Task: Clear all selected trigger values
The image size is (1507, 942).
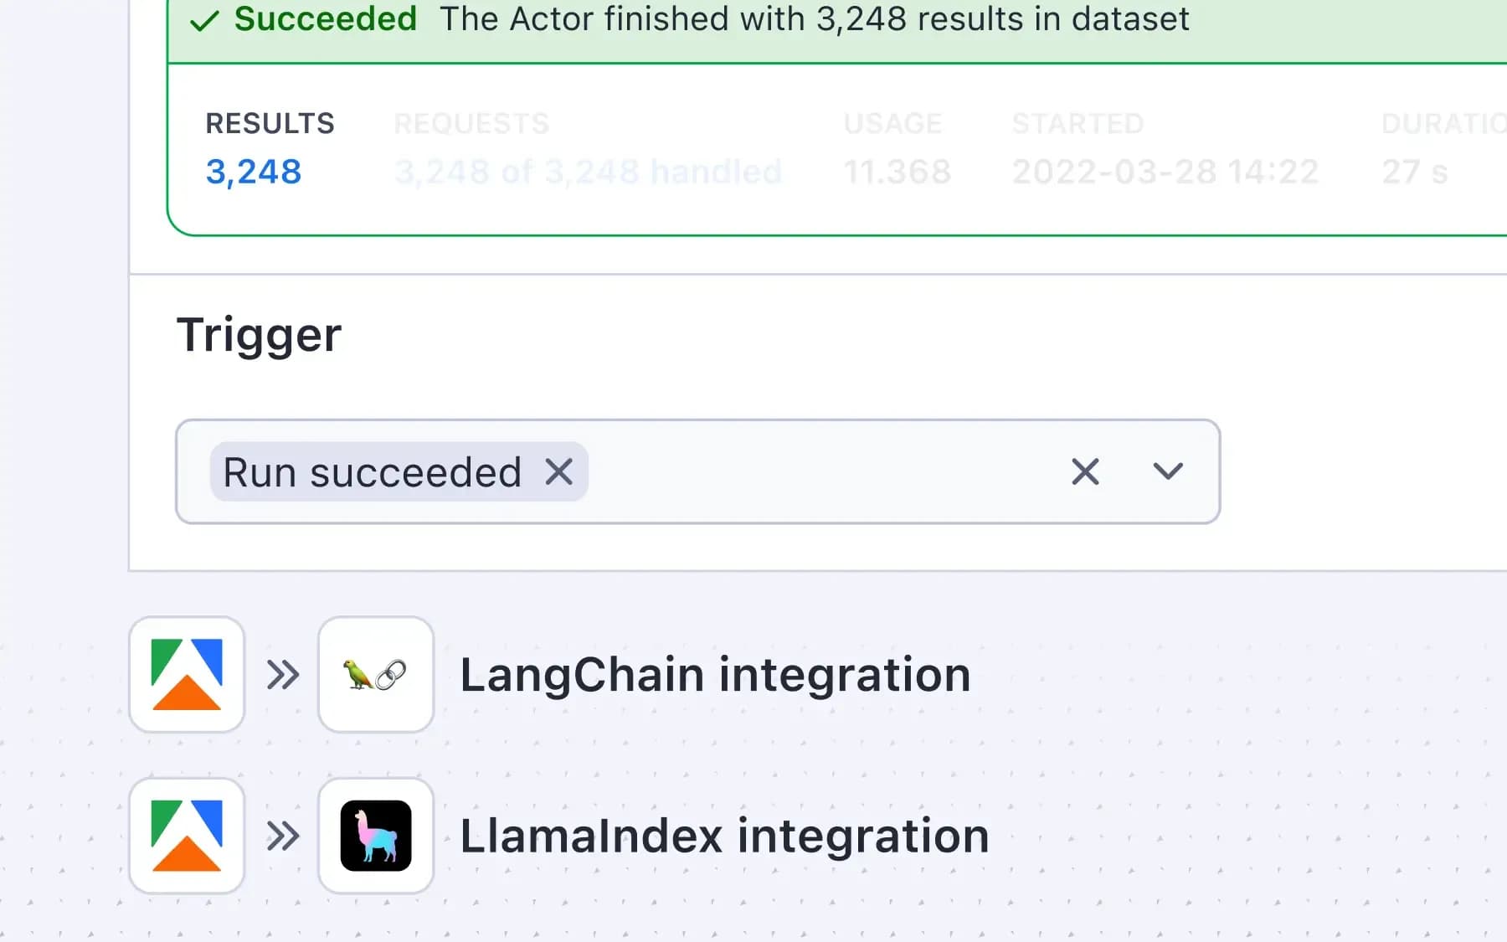Action: point(1085,471)
